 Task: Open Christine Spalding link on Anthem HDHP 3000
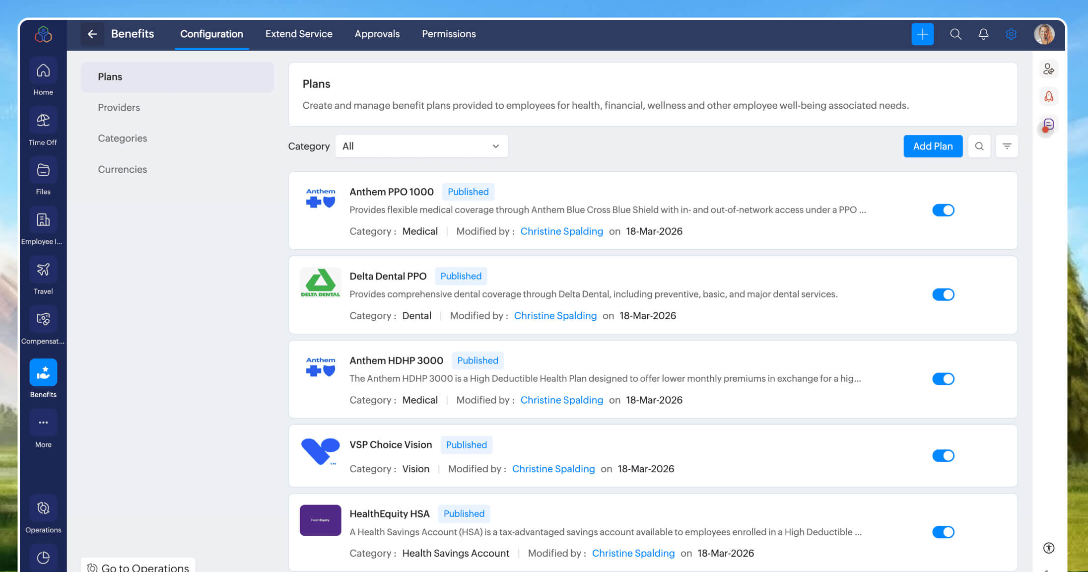pyautogui.click(x=561, y=400)
